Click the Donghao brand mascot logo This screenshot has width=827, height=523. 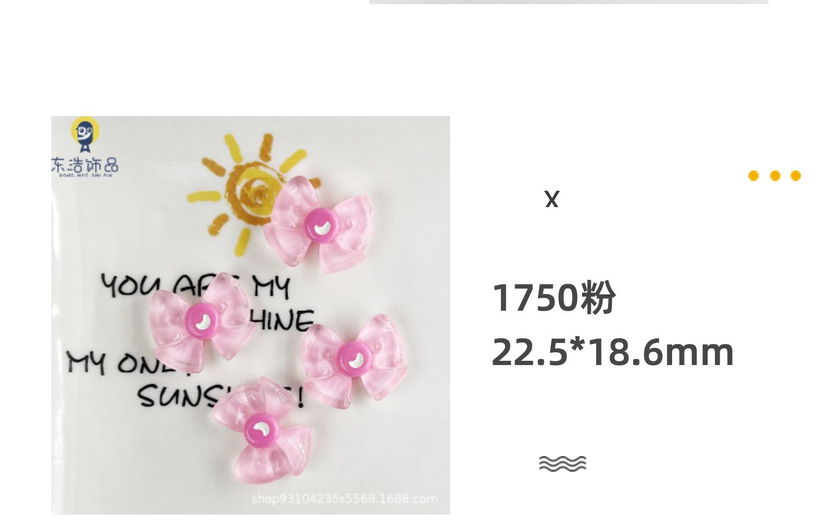click(x=85, y=134)
